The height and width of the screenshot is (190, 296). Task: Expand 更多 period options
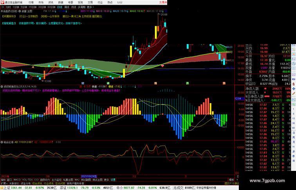click(x=90, y=7)
